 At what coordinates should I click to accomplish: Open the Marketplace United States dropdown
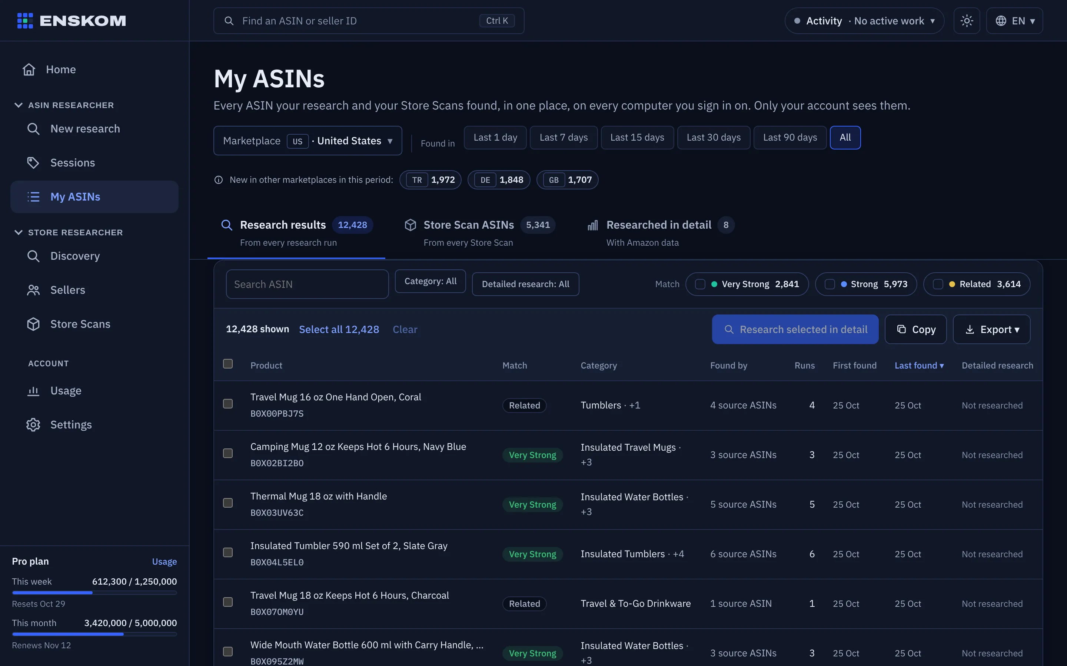click(308, 141)
